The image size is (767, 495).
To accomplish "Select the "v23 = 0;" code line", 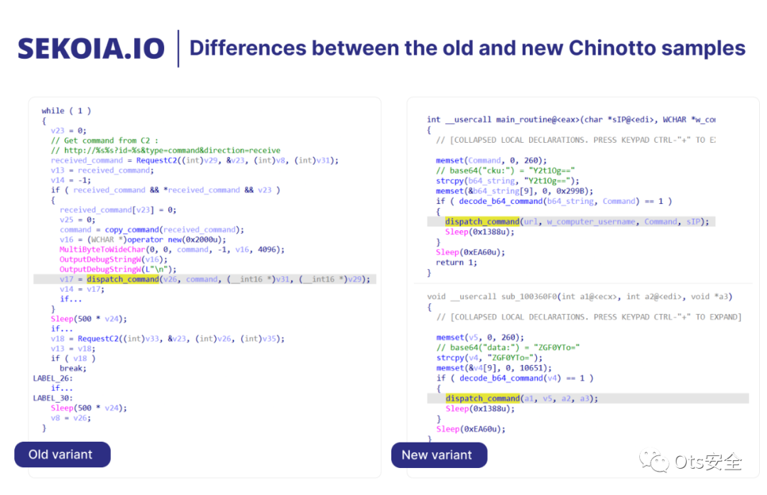I will (68, 131).
